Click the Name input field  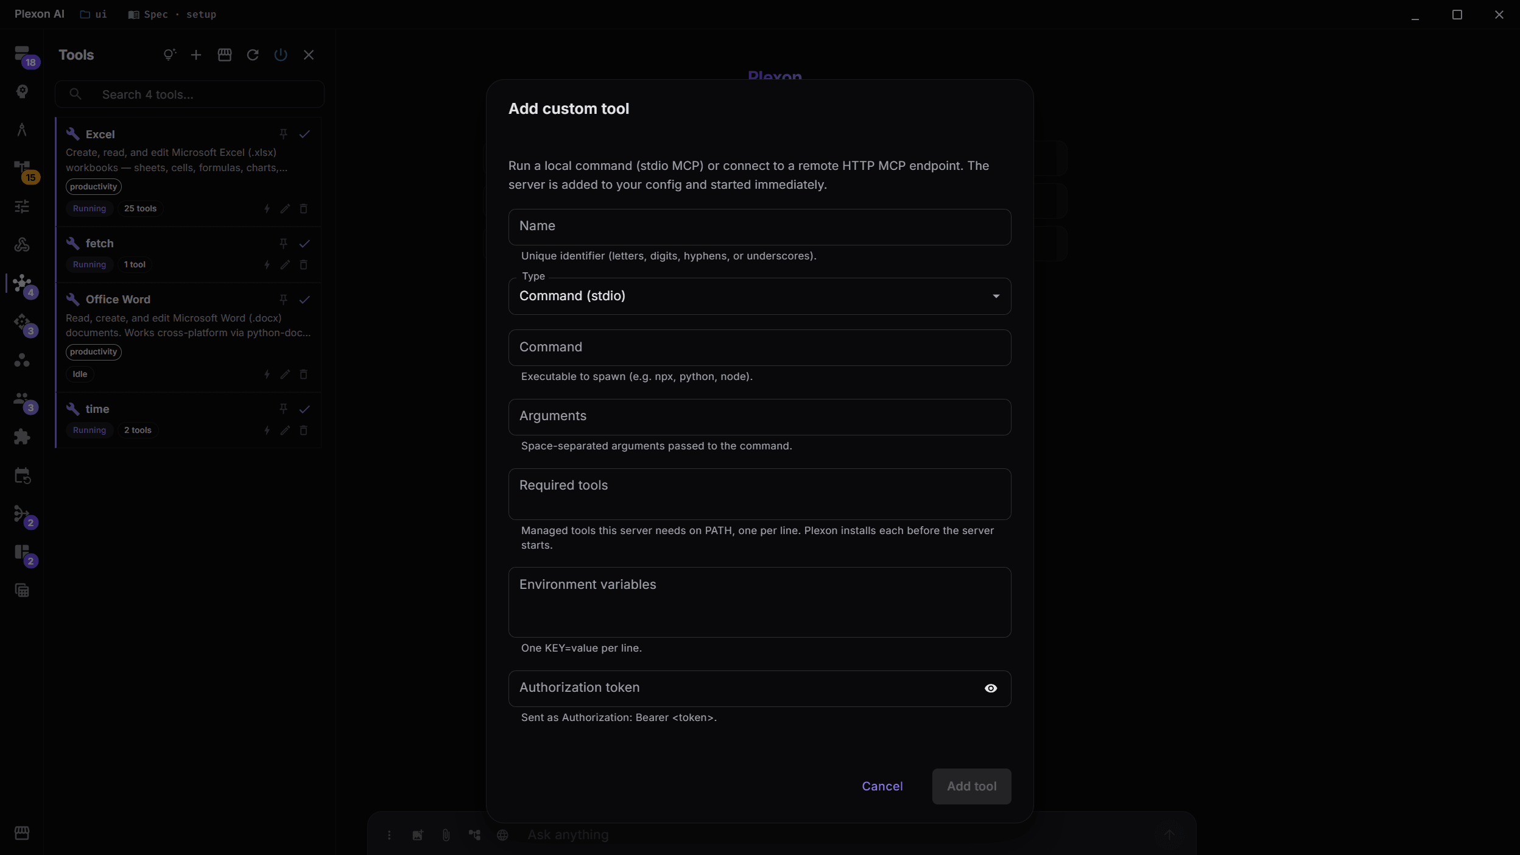(759, 227)
